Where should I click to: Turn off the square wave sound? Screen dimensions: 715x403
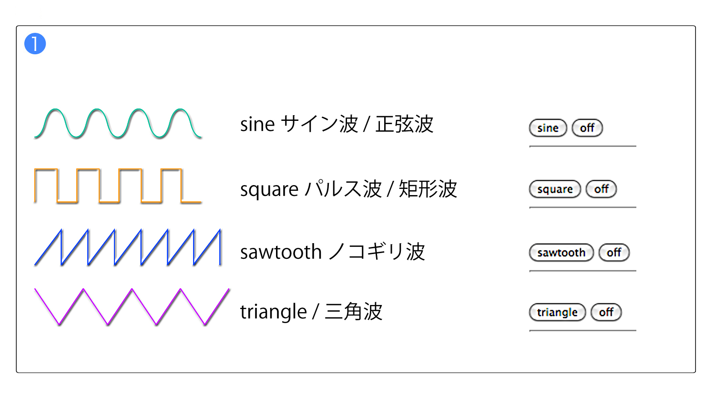pyautogui.click(x=601, y=189)
